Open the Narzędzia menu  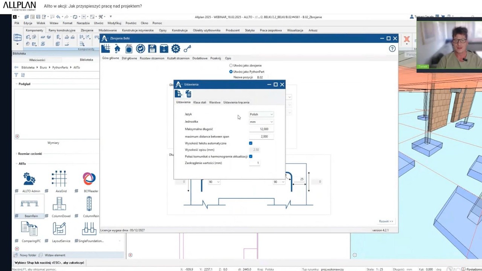tap(83, 23)
